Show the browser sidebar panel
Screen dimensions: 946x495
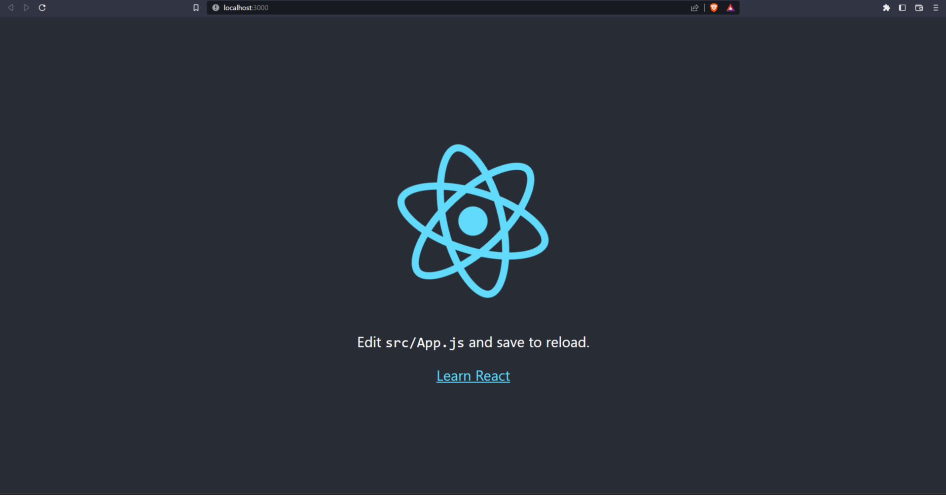click(902, 8)
